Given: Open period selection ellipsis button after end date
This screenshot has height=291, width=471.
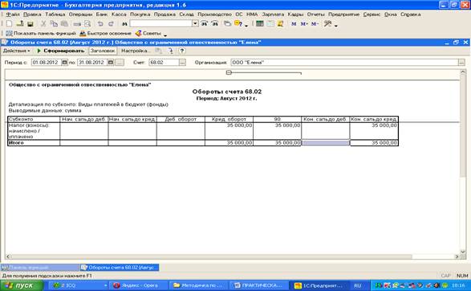Looking at the screenshot, I should point(120,62).
